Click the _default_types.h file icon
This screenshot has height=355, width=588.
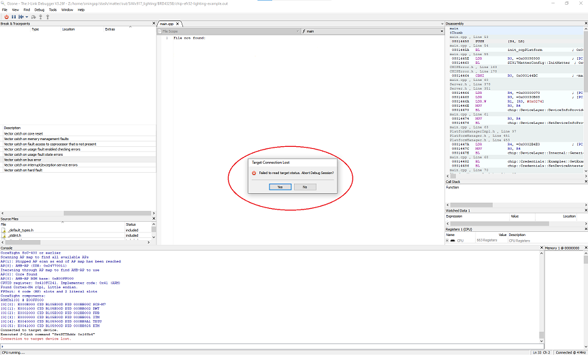(x=4, y=230)
